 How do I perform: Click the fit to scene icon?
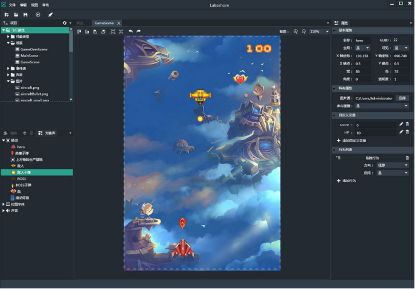tap(113, 31)
